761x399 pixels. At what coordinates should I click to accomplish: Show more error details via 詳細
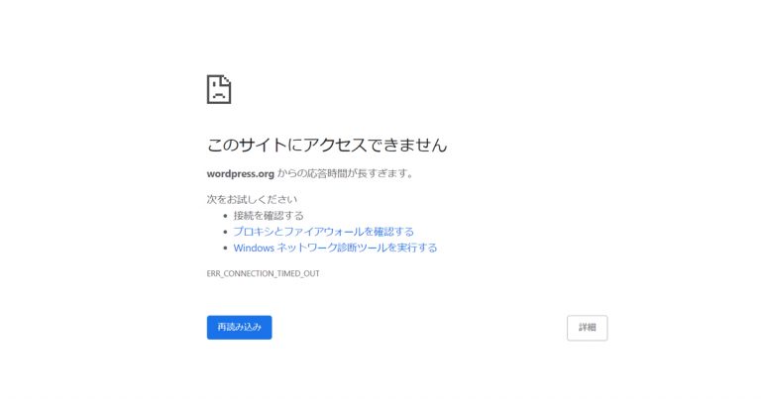point(588,328)
